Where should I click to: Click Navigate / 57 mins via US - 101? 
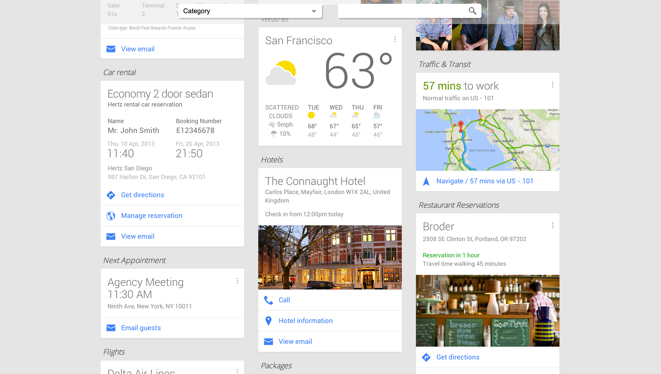[485, 181]
